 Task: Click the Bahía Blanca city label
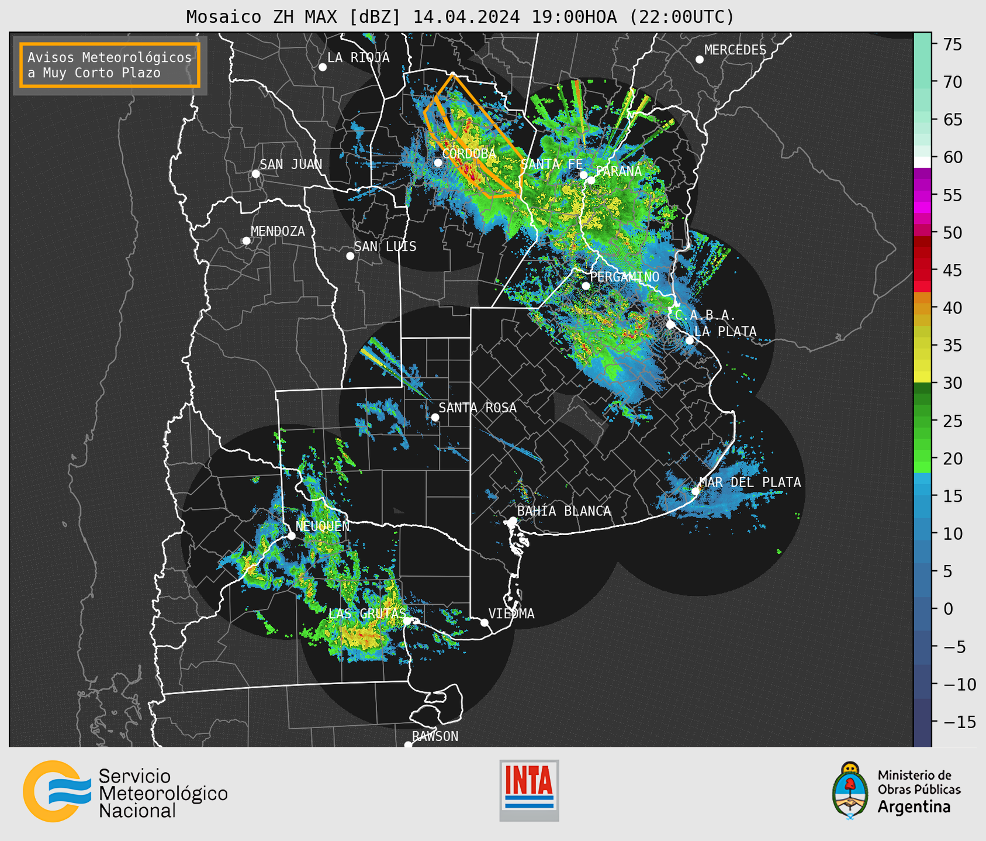pyautogui.click(x=564, y=511)
